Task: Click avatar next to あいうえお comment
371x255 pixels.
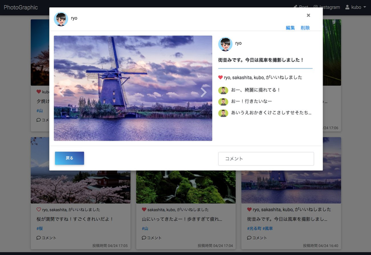Action: click(223, 113)
